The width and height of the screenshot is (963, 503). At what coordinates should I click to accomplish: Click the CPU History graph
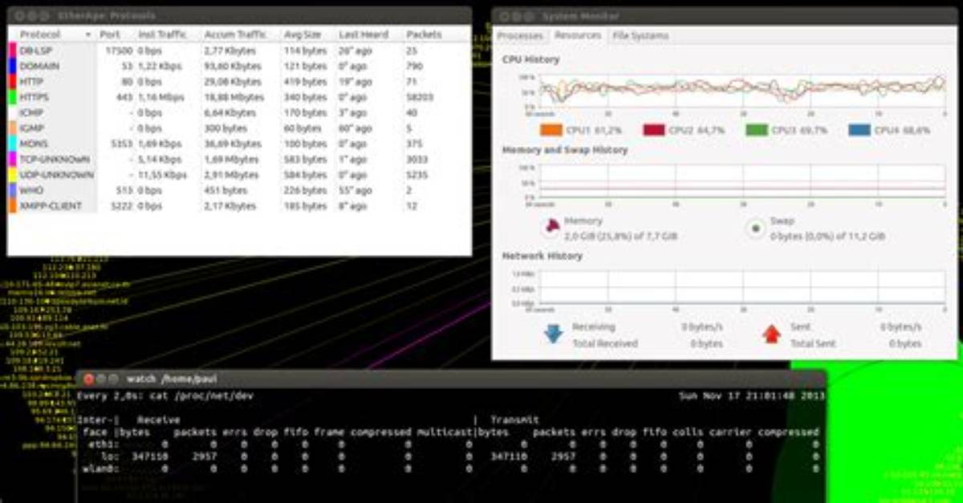pyautogui.click(x=742, y=91)
